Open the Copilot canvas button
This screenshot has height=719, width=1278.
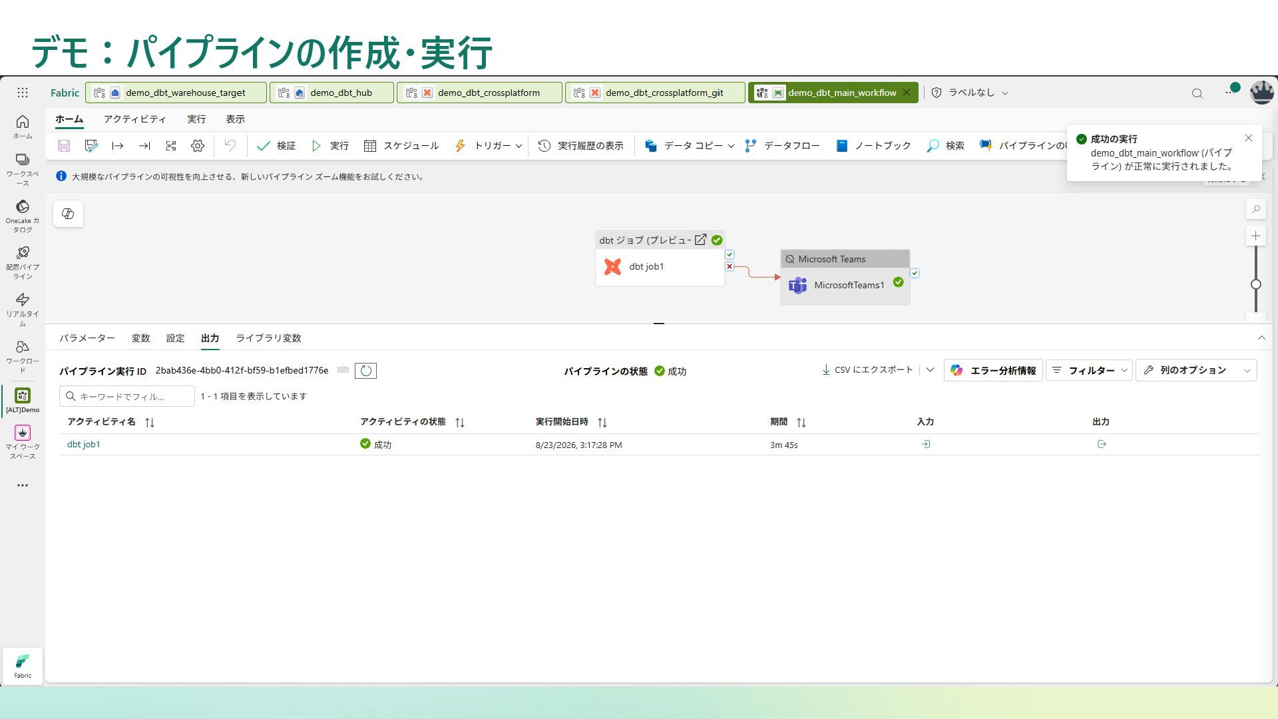(x=68, y=214)
